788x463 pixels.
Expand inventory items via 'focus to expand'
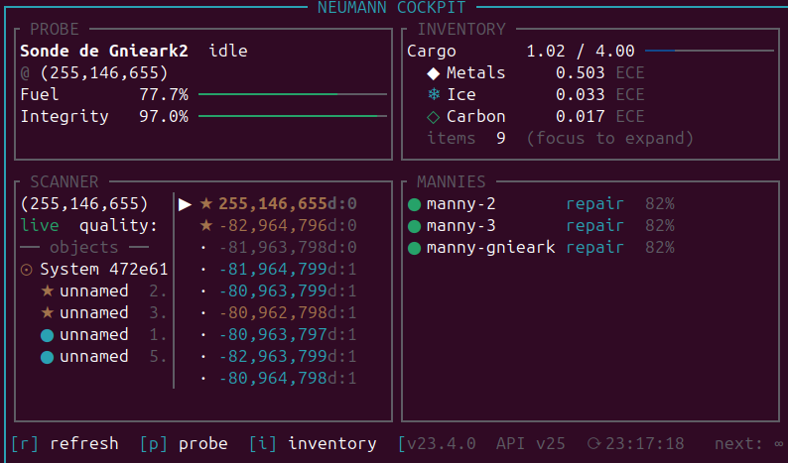coord(609,138)
